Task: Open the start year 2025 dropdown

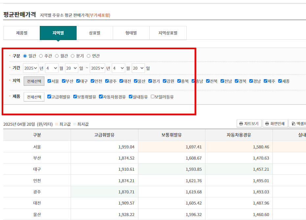Action: (30, 68)
